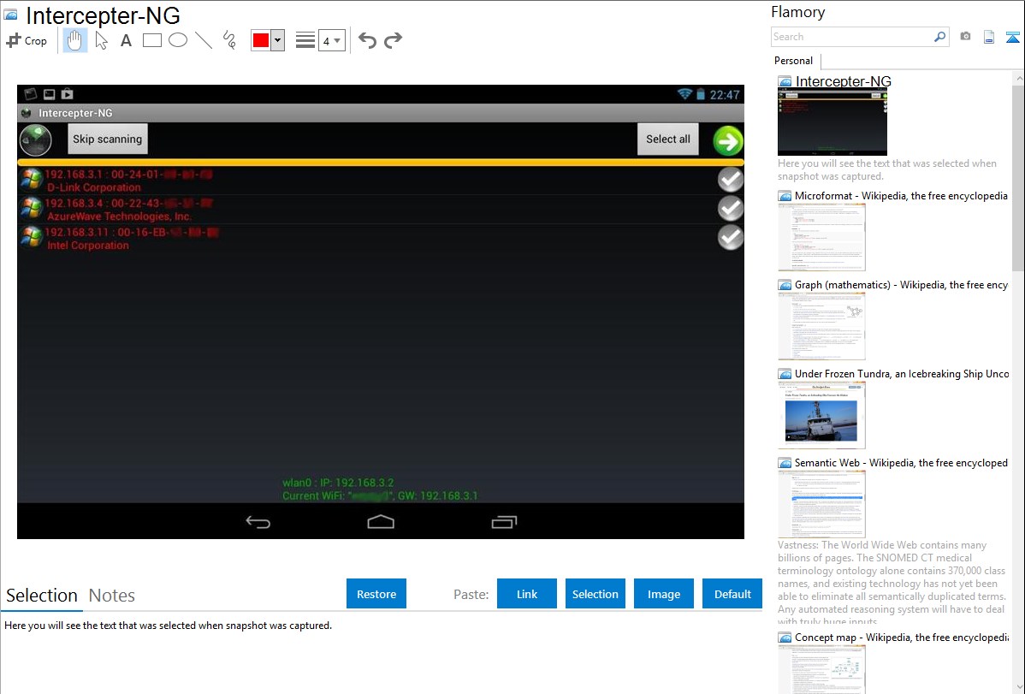Viewport: 1025px width, 694px height.
Task: Open the color swatch dropdown arrow
Action: pyautogui.click(x=277, y=40)
